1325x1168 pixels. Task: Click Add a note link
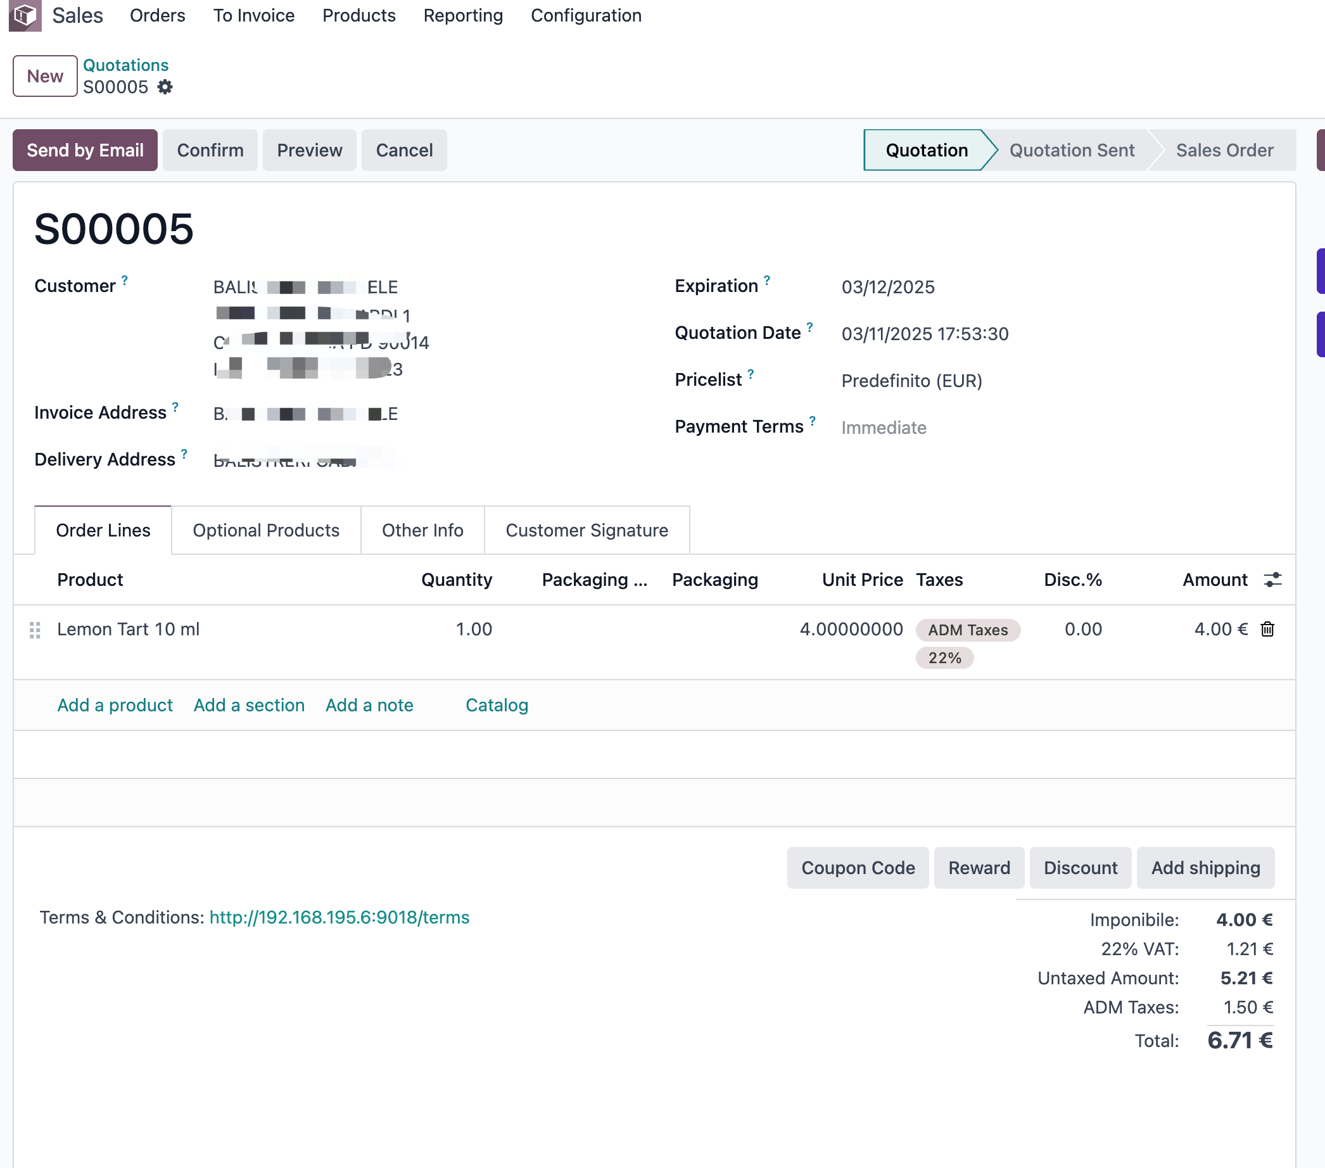(369, 705)
